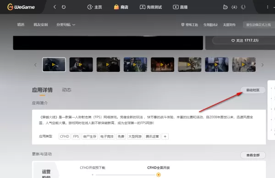Select the first highlighted video thumbnail
This screenshot has width=275, height=178.
54,65
